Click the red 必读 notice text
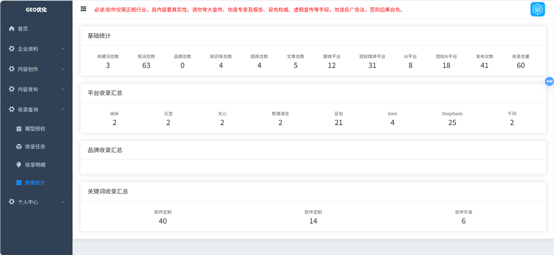The width and height of the screenshot is (554, 255). pos(249,9)
